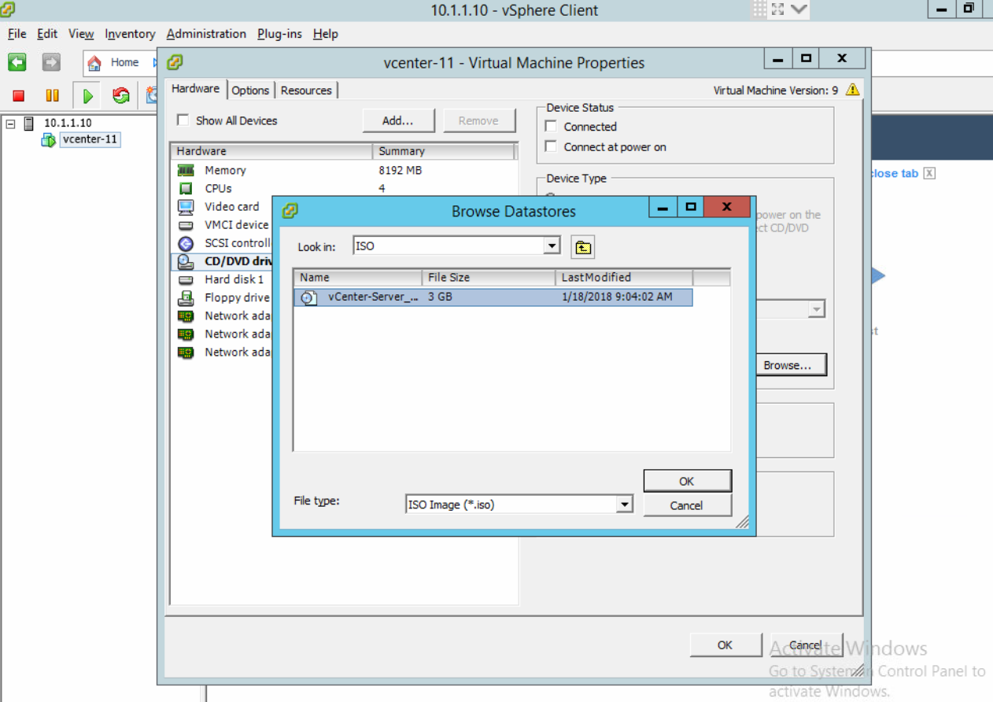Open the View menu
The height and width of the screenshot is (702, 993).
point(81,34)
